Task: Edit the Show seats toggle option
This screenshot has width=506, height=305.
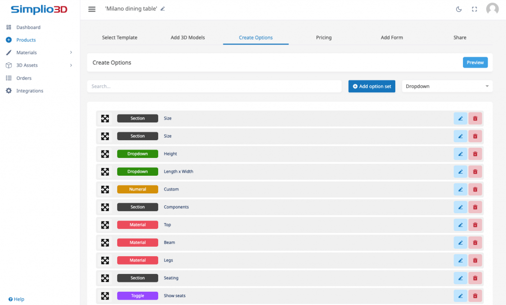Action: tap(460, 296)
